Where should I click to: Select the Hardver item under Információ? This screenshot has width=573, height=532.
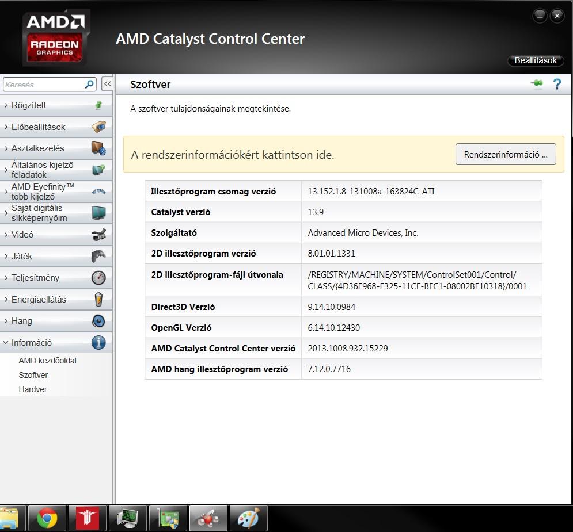click(x=33, y=389)
